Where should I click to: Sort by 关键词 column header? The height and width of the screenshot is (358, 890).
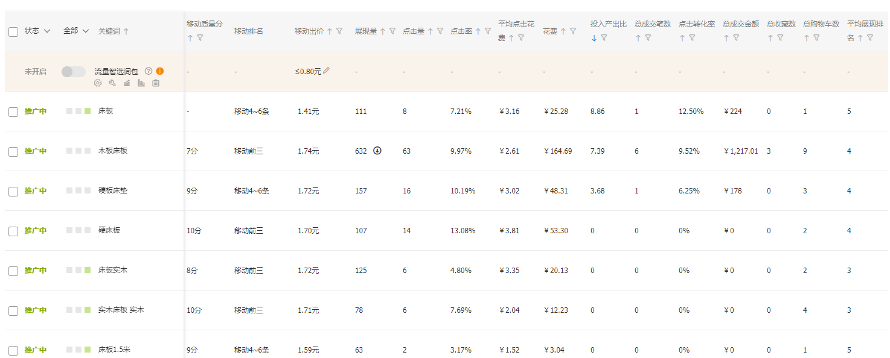pos(113,31)
